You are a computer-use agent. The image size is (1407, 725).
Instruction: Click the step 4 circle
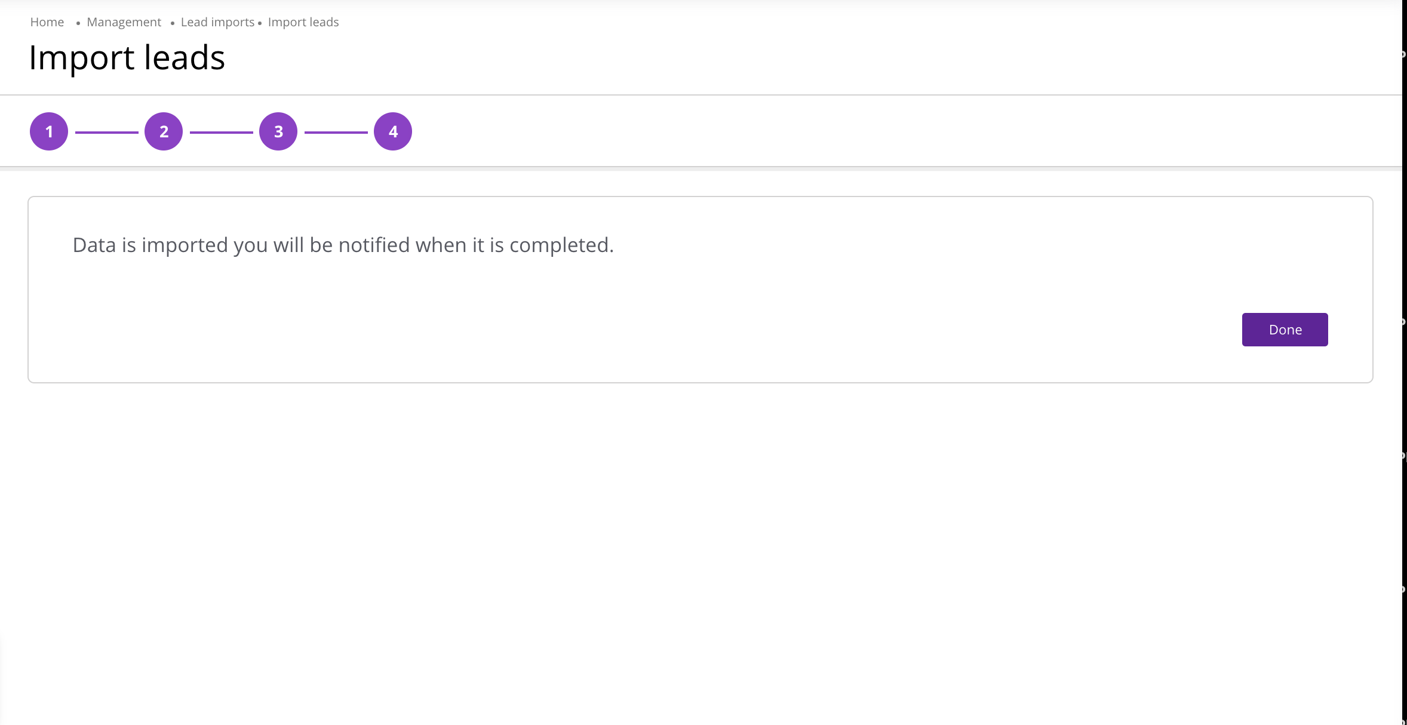tap(393, 131)
